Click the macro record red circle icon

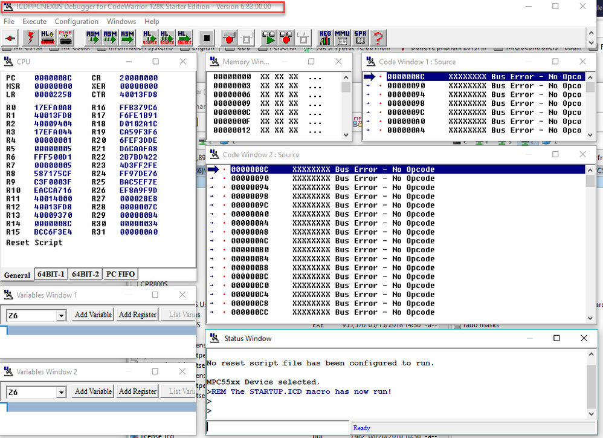coord(286,38)
